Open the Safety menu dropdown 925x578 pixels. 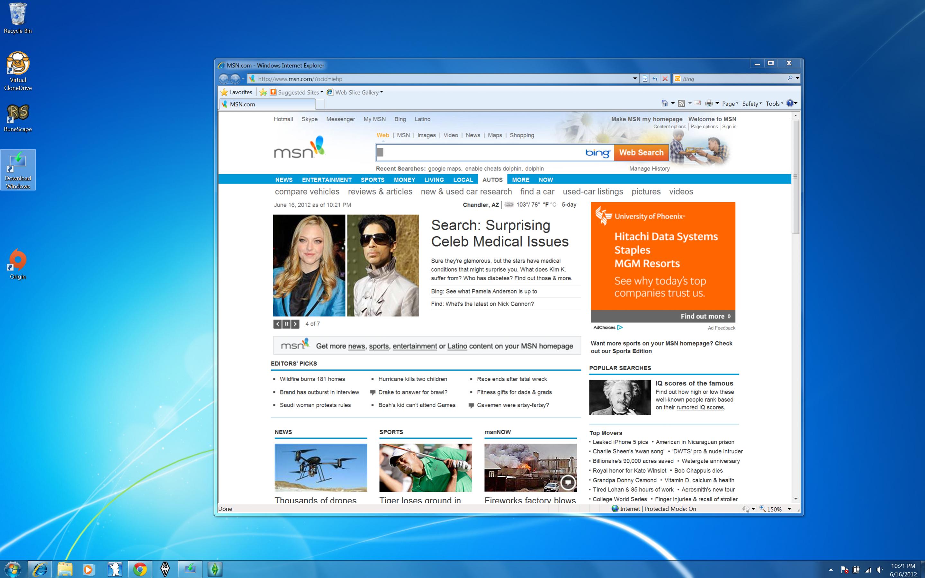pyautogui.click(x=751, y=104)
